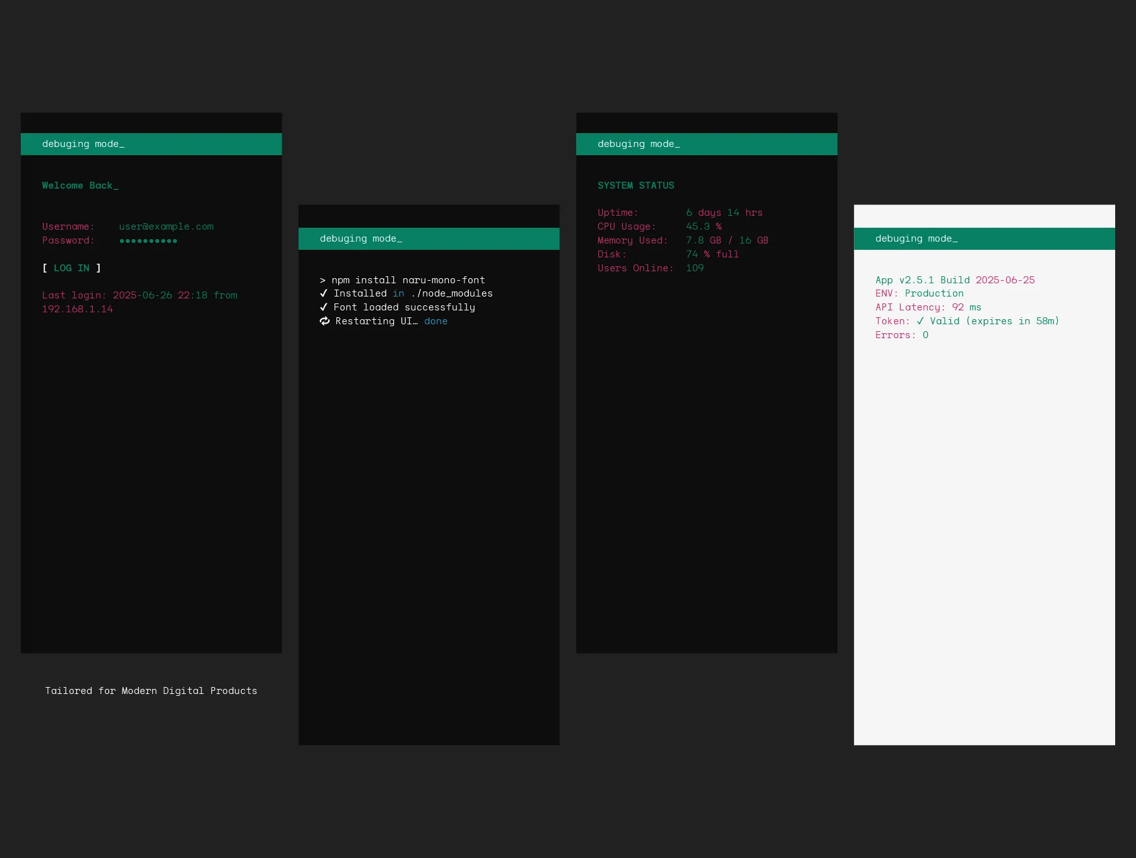The height and width of the screenshot is (858, 1136).
Task: Select Users Online value "109"
Action: [x=694, y=268]
